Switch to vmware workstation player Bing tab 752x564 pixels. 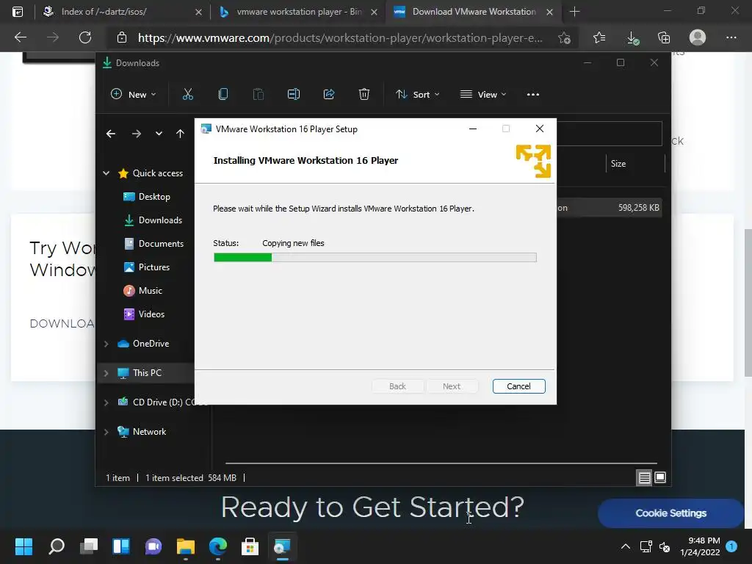(297, 12)
